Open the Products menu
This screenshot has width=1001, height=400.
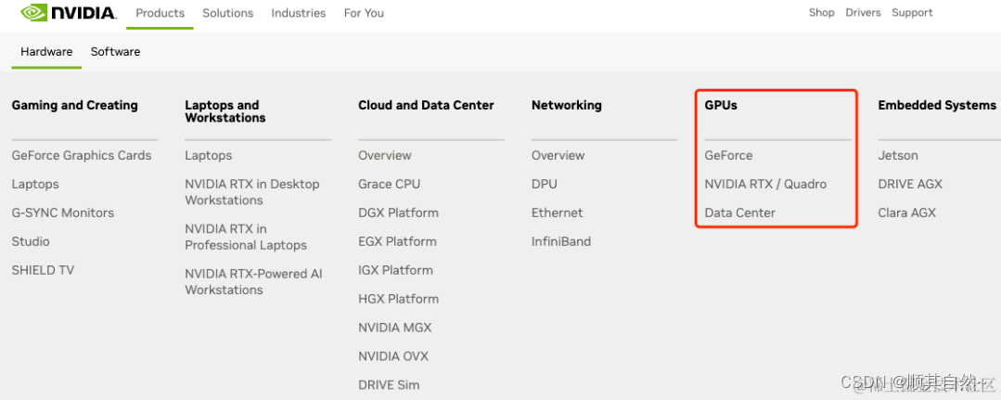(160, 13)
